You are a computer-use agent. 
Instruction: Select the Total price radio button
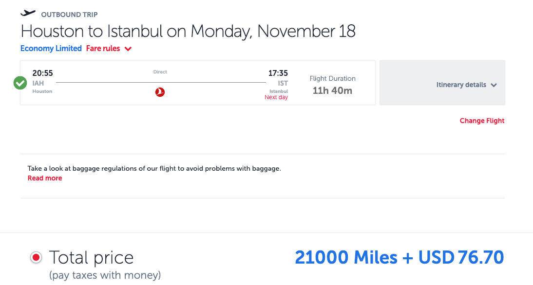coord(36,258)
